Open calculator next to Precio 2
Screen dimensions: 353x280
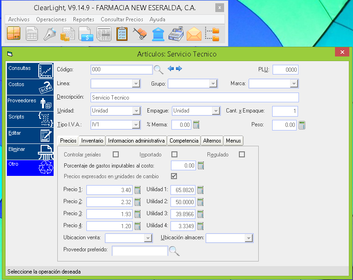tap(138, 202)
